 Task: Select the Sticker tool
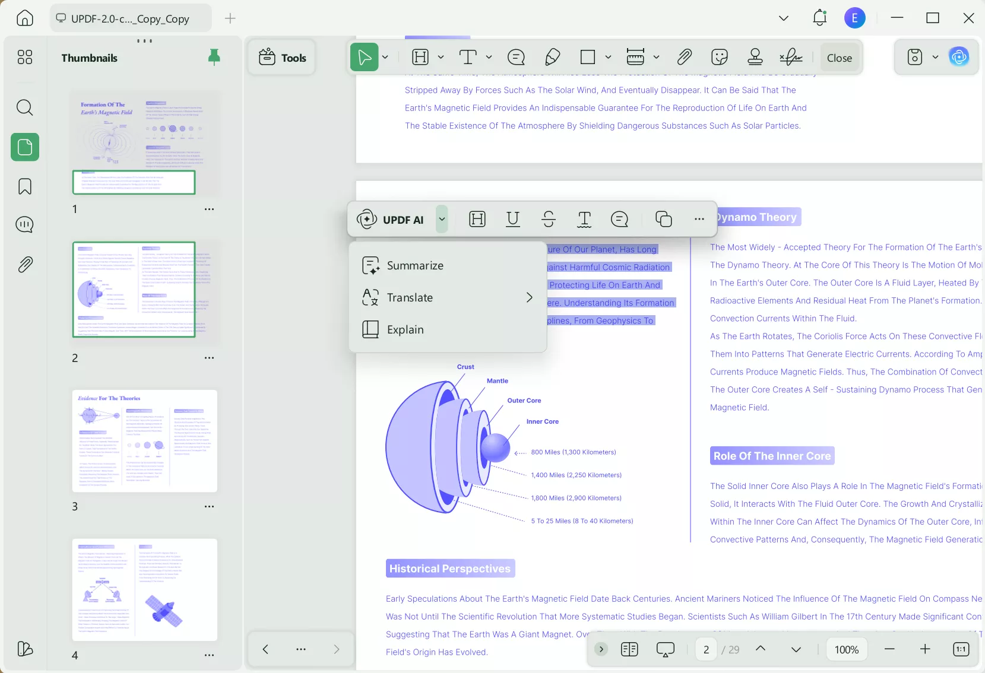point(720,58)
